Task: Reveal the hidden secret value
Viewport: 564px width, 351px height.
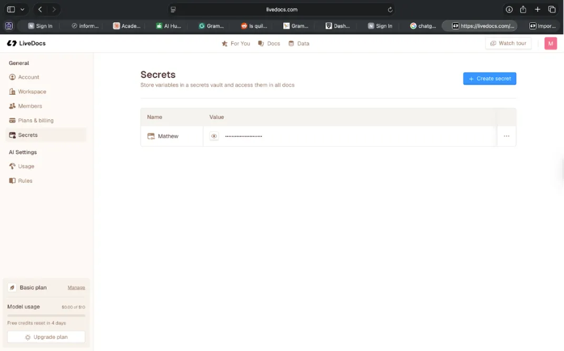Action: pyautogui.click(x=214, y=136)
